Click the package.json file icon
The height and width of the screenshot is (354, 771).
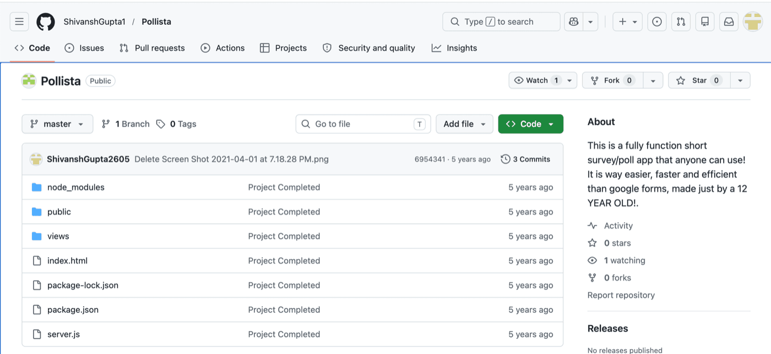(37, 309)
